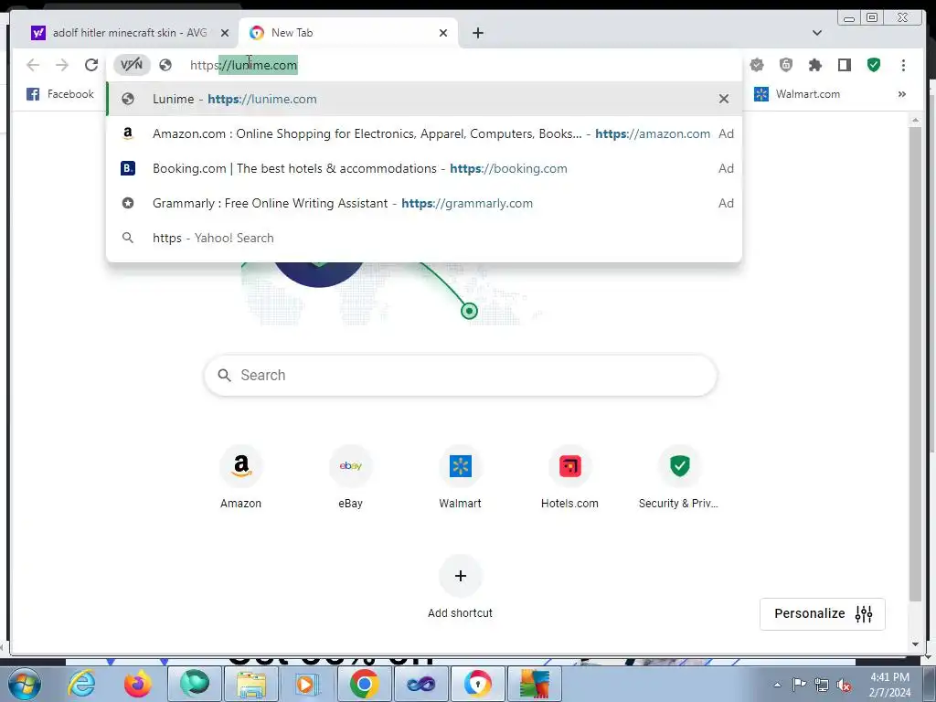Click the scrollbar down arrow
The width and height of the screenshot is (936, 702).
915,644
